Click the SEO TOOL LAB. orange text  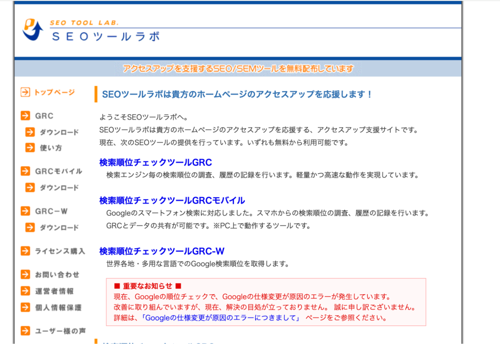pos(84,22)
